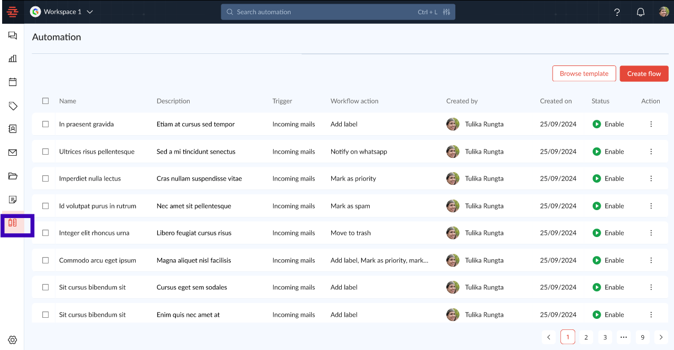Open action menu for Ultrices risus pellentesque
The width and height of the screenshot is (674, 350).
tap(651, 152)
